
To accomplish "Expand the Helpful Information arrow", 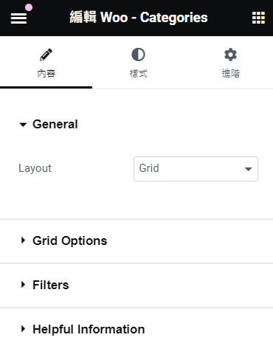I will [23, 329].
